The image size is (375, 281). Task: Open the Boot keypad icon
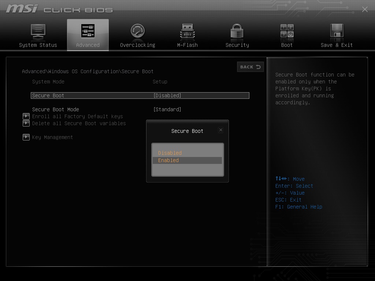(287, 31)
